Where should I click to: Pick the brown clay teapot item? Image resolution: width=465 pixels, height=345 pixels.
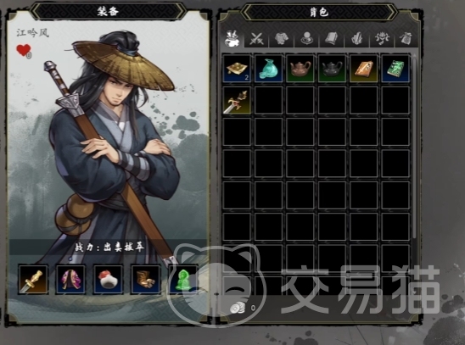point(300,69)
